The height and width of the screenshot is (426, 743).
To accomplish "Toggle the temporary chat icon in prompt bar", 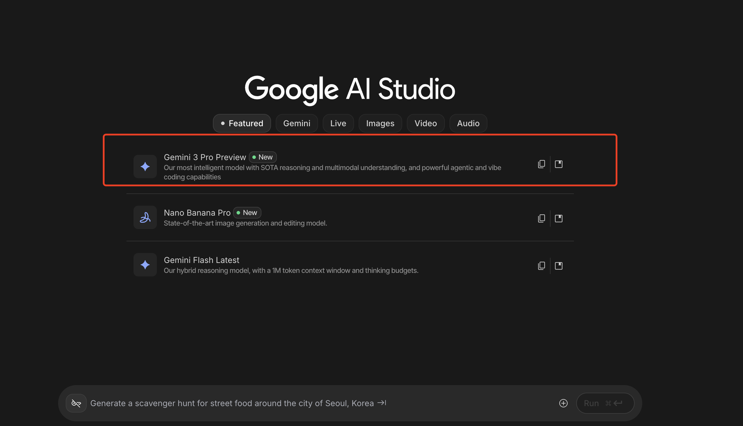I will pos(76,403).
